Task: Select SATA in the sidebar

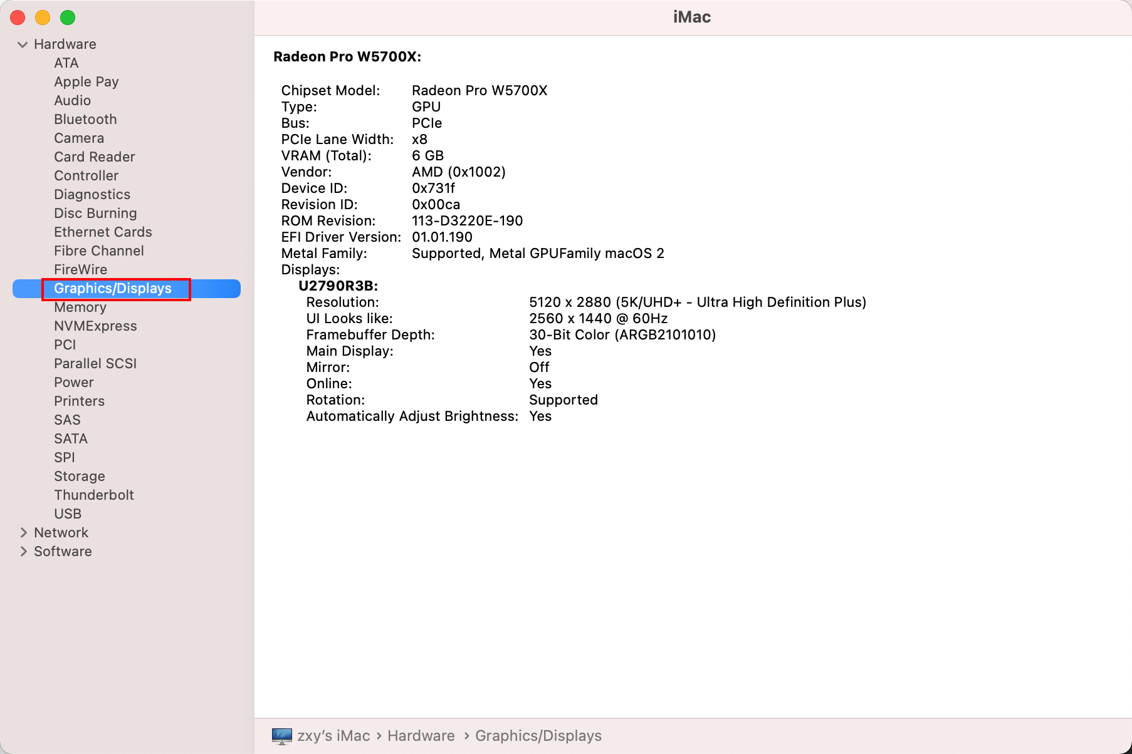Action: [71, 439]
